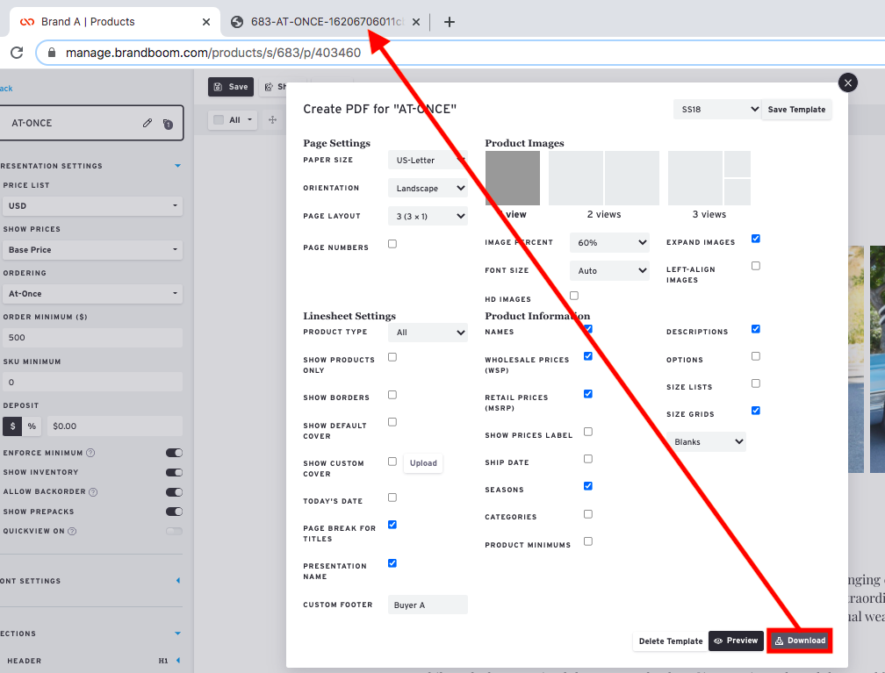This screenshot has height=673, width=885.
Task: Open the Base Price dropdown
Action: (92, 250)
